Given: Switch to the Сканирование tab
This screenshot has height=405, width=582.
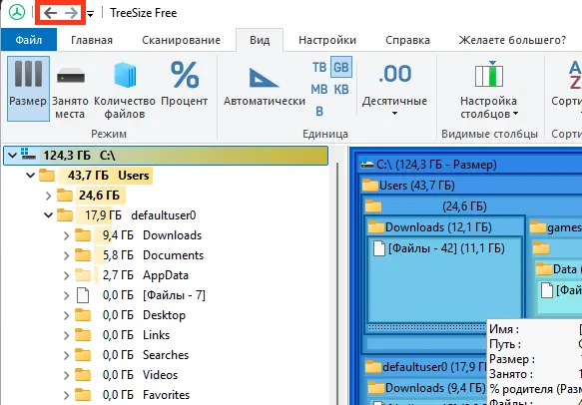Looking at the screenshot, I should click(x=181, y=40).
